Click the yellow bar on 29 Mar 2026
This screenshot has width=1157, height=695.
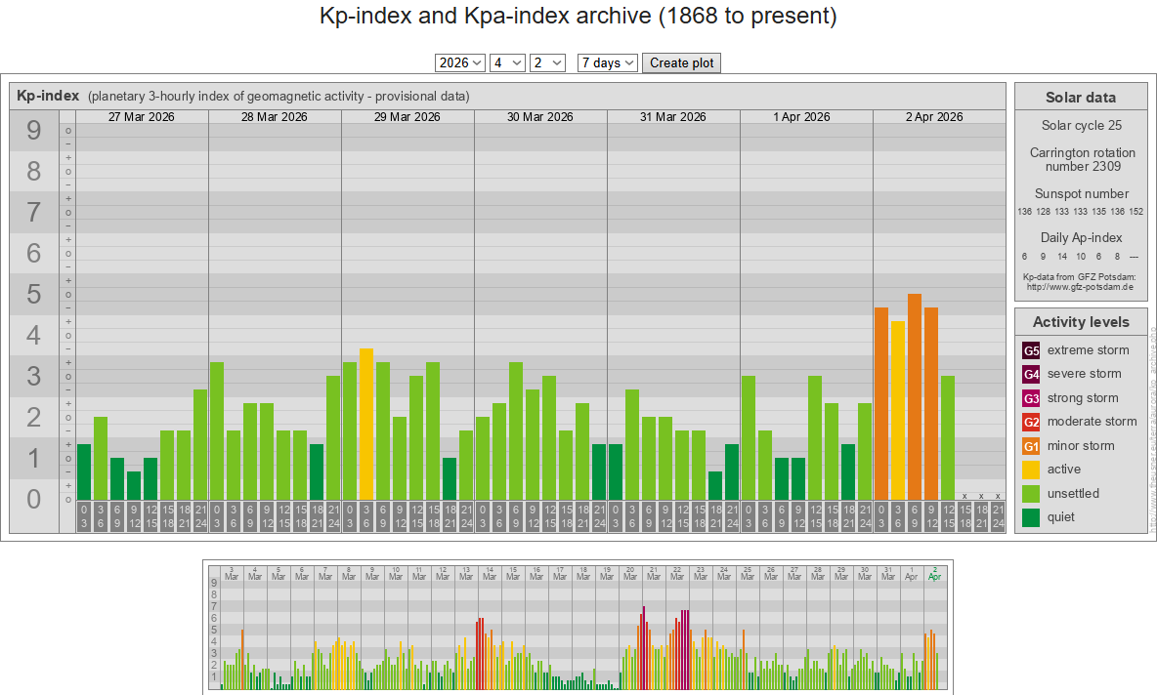click(366, 425)
